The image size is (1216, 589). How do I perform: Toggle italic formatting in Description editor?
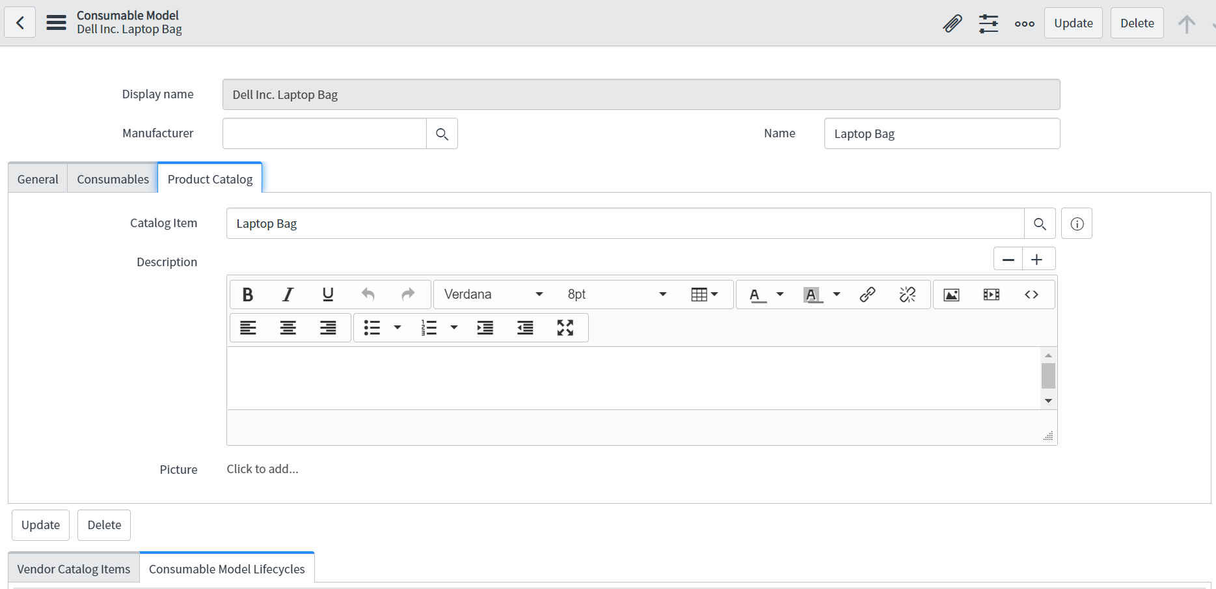[x=288, y=294]
